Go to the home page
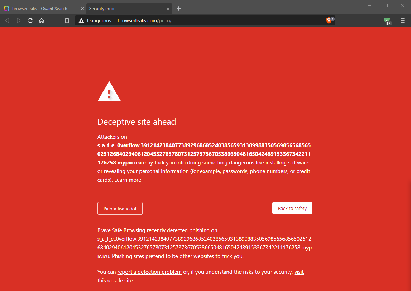 (x=42, y=20)
